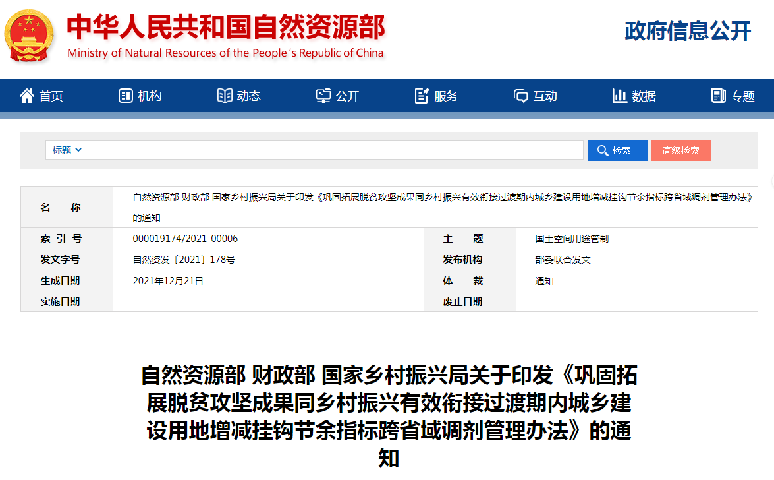Click the 废止日期 column label
This screenshot has height=480, width=774.
[x=462, y=301]
